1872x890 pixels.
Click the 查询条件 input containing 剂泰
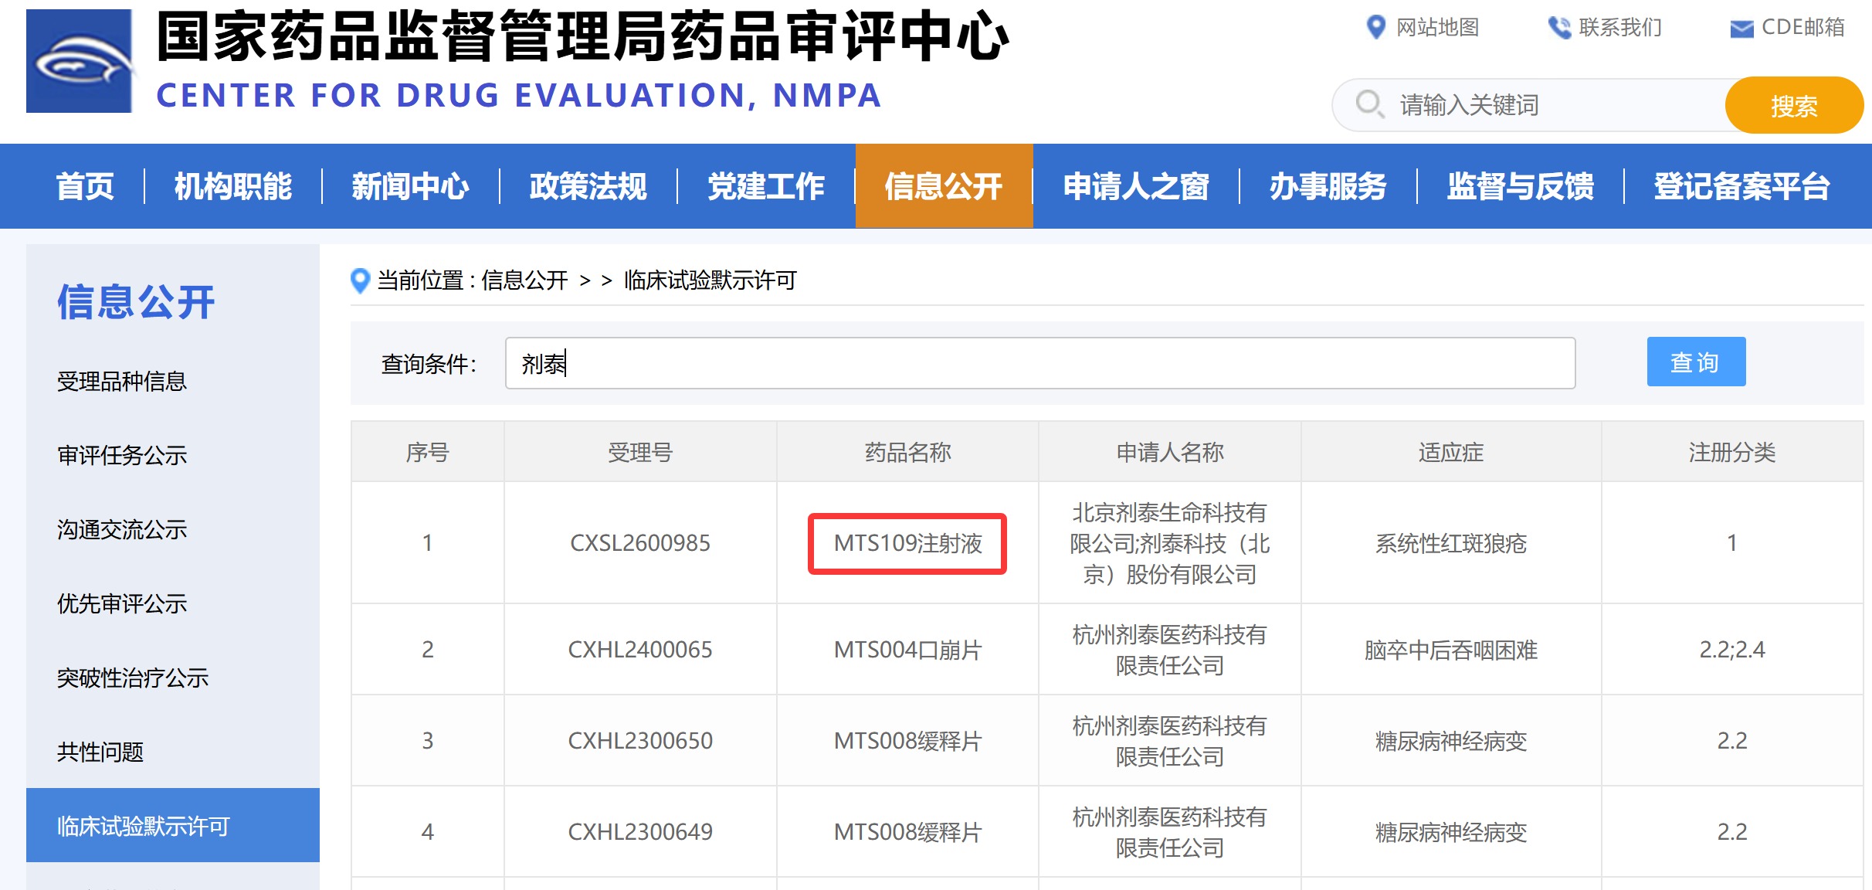[x=1040, y=363]
